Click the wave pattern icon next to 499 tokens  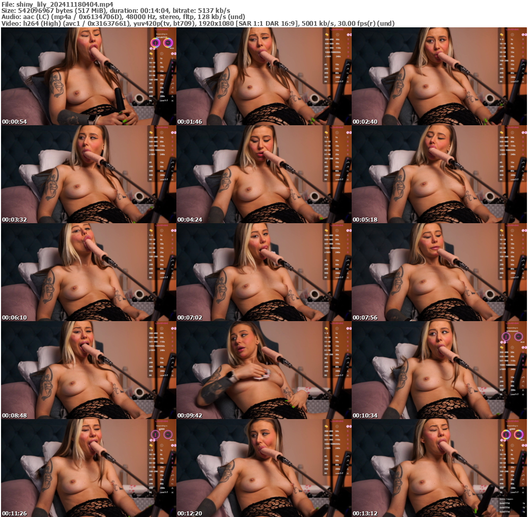pyautogui.click(x=522, y=482)
